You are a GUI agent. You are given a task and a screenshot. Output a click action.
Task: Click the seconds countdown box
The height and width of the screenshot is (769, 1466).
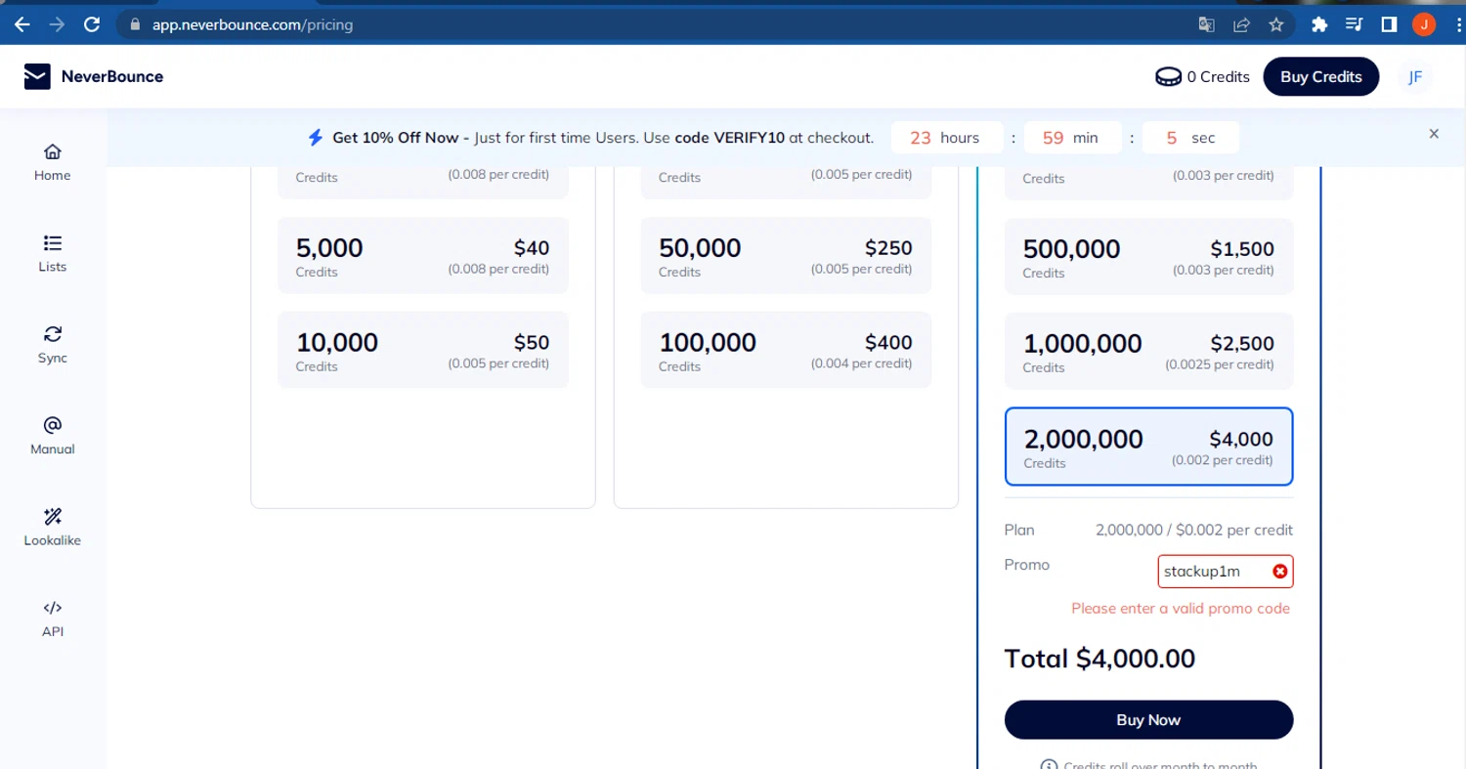[1190, 138]
